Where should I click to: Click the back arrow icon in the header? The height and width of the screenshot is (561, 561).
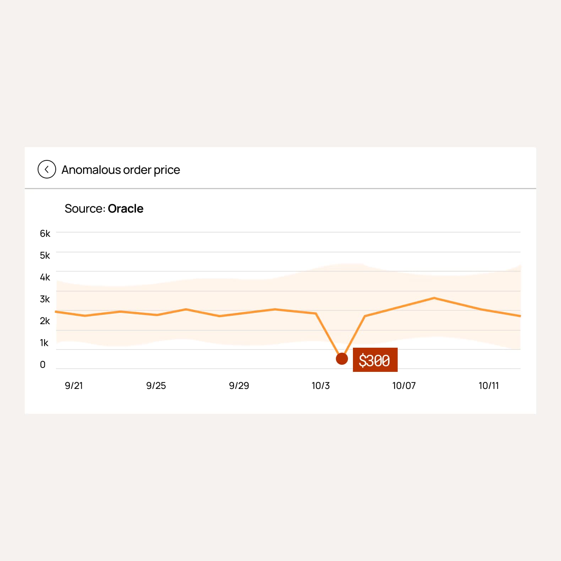(47, 170)
